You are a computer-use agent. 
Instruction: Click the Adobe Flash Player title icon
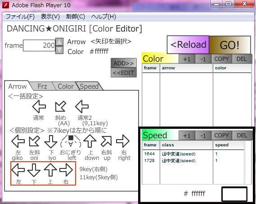click(5, 5)
